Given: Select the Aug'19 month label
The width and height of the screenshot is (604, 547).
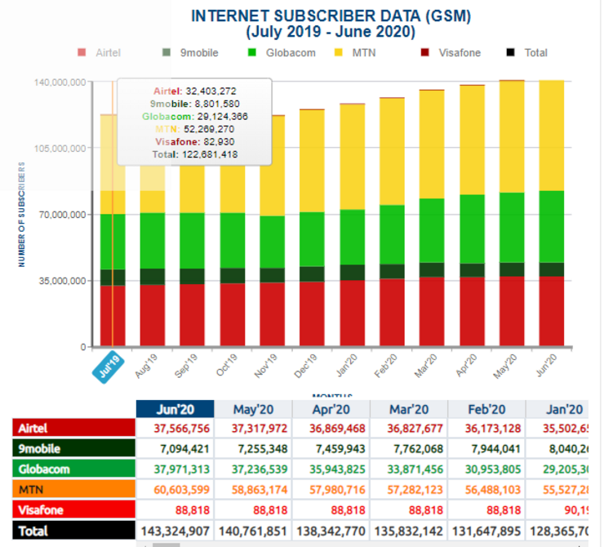Looking at the screenshot, I should tap(146, 366).
